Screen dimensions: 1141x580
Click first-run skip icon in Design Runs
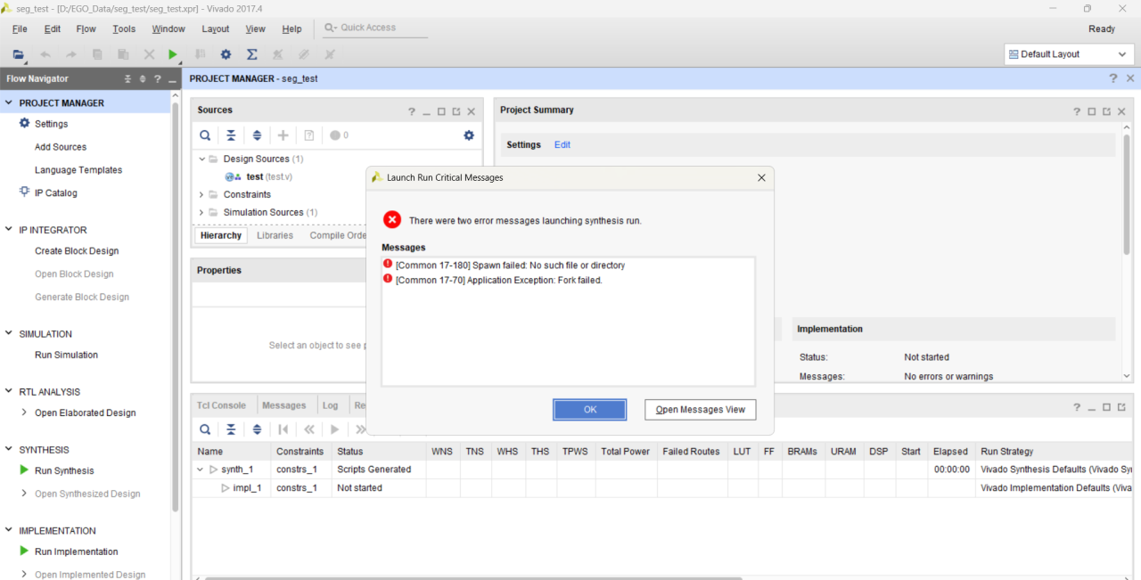[283, 429]
